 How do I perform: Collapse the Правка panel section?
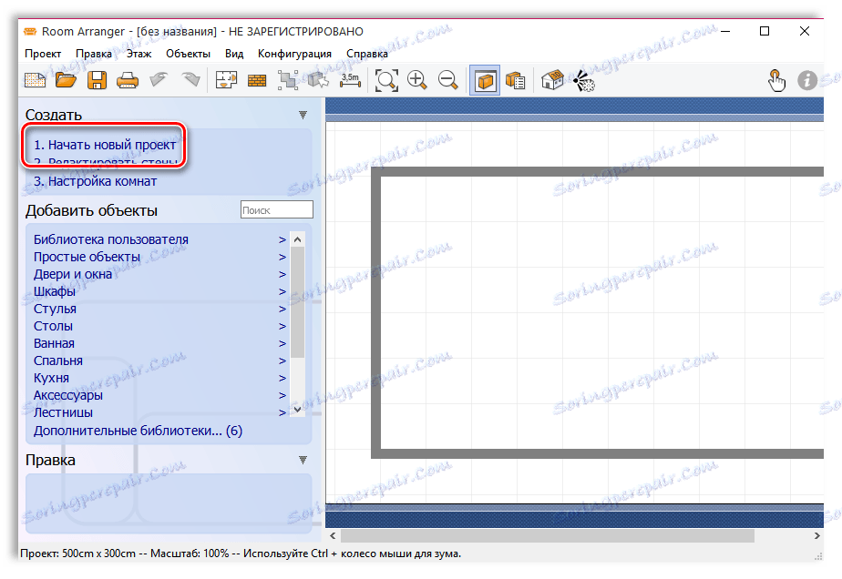pos(303,460)
